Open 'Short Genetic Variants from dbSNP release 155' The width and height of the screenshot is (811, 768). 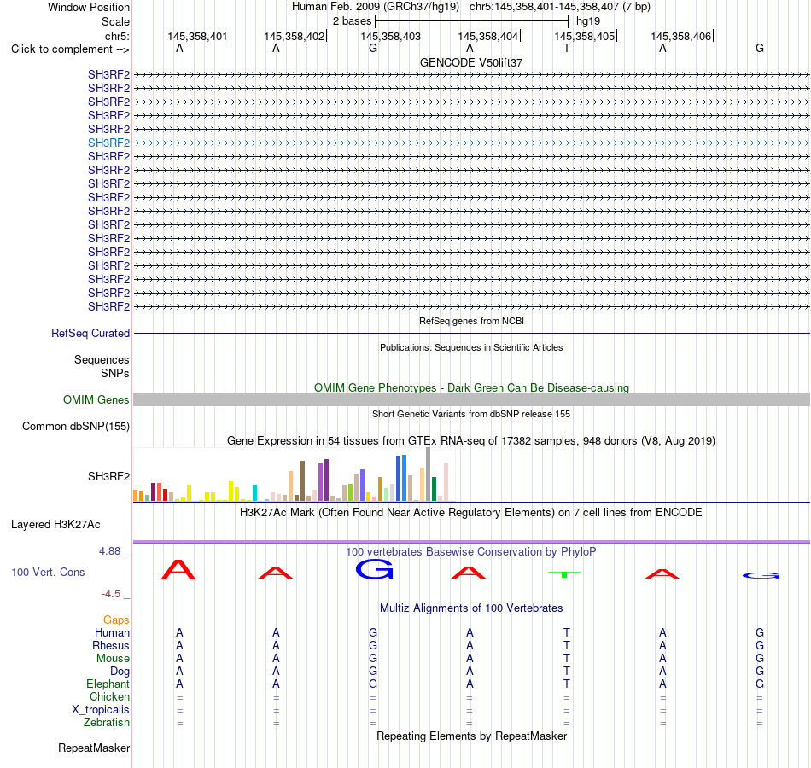[x=471, y=414]
